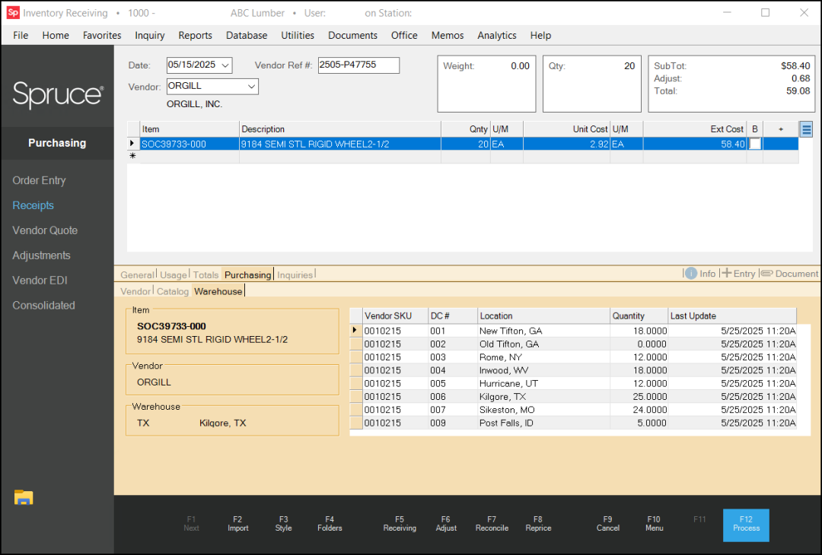
Task: Open the Documents menu
Action: coord(352,35)
